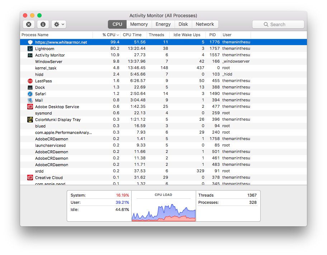
Task: Select the hidd process row
Action: click(163, 74)
